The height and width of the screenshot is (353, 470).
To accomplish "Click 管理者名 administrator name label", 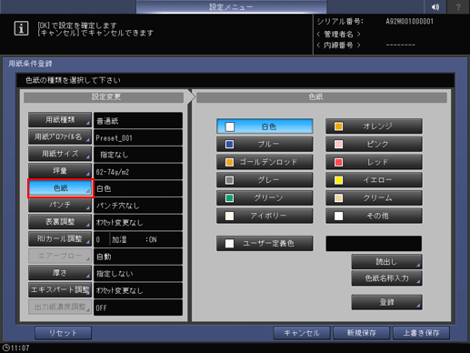I will (x=338, y=34).
